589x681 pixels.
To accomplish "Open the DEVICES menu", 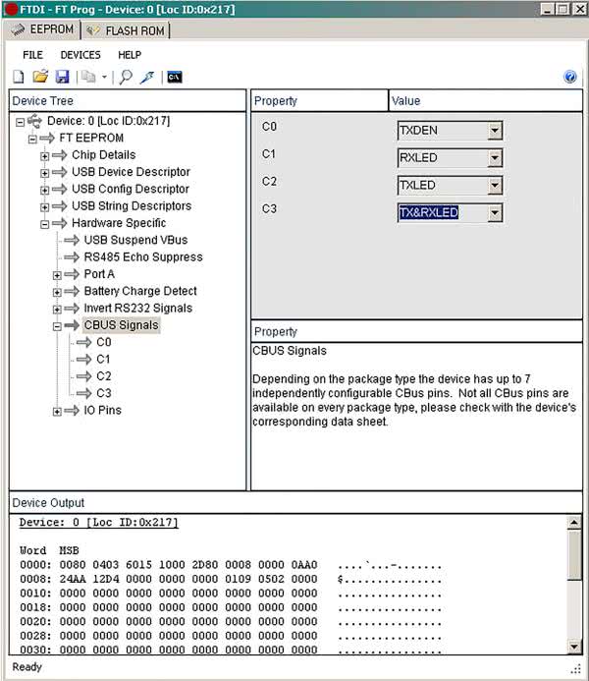I will point(80,55).
